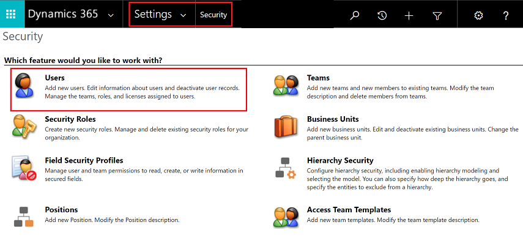The height and width of the screenshot is (241, 523).
Task: Expand the Settings menu chevron
Action: coord(183,15)
